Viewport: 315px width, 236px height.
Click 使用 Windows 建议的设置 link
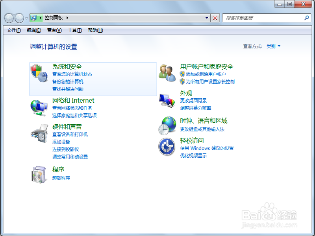point(207,148)
